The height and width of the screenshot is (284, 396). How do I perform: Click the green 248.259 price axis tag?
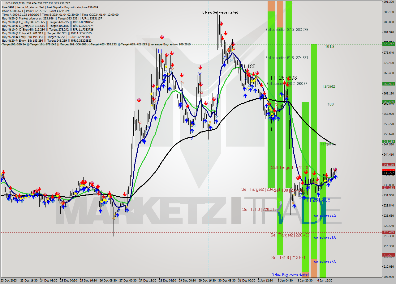coord(389,142)
